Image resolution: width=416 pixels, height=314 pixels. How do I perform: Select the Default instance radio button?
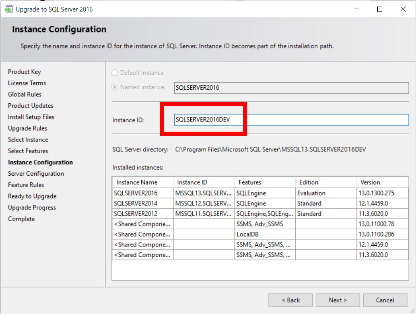coord(115,73)
